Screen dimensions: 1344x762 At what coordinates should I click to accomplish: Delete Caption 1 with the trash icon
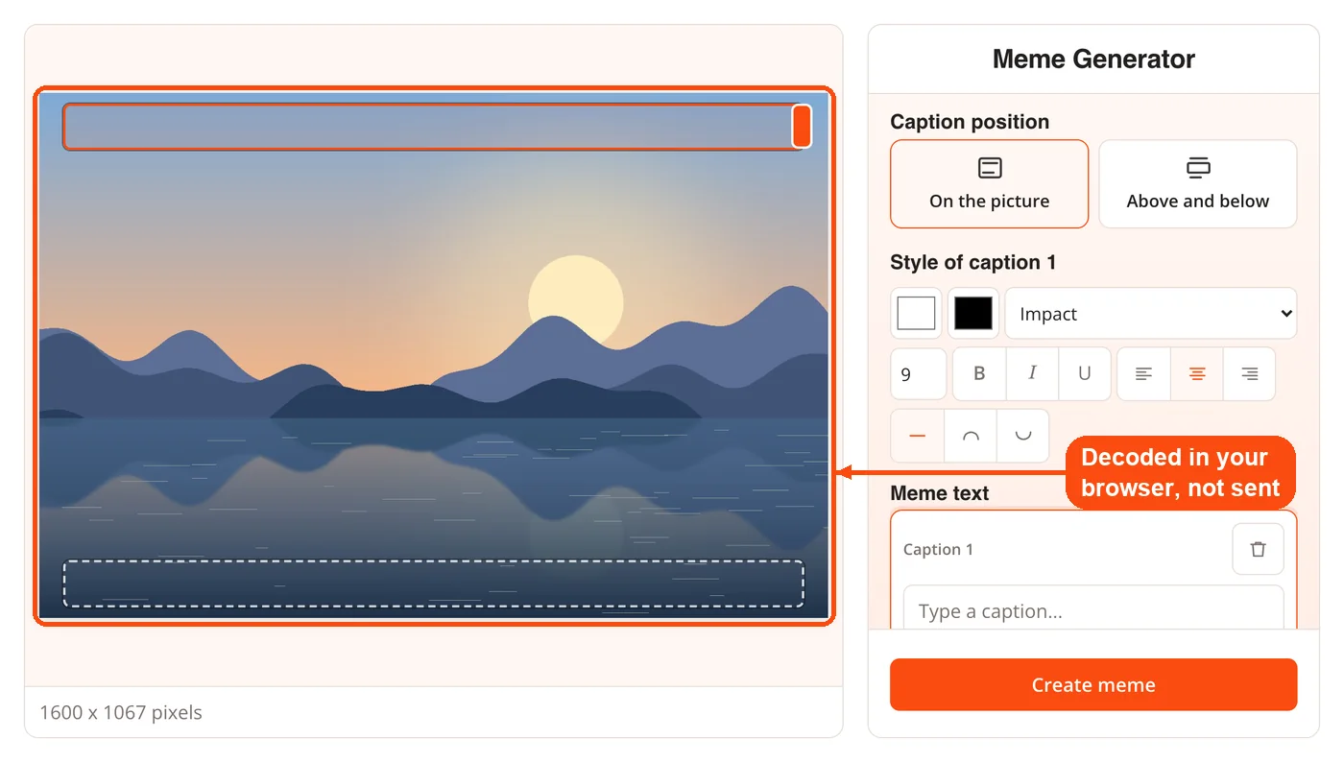[1258, 549]
